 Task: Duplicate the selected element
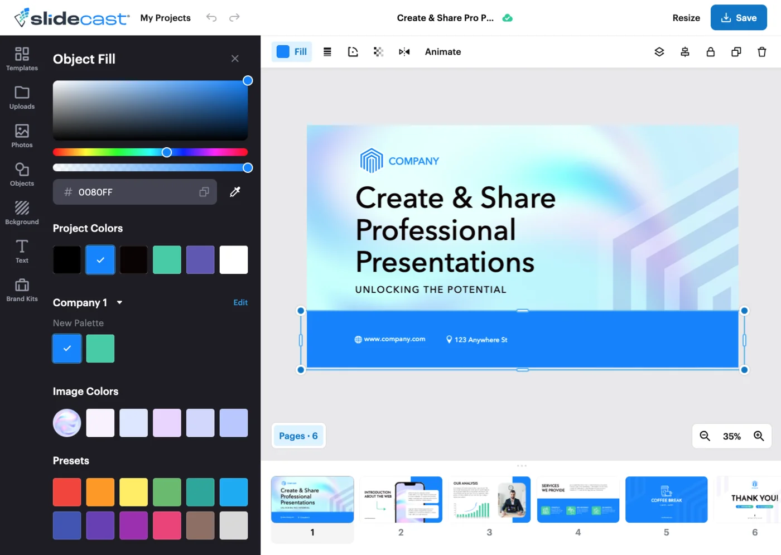(736, 51)
